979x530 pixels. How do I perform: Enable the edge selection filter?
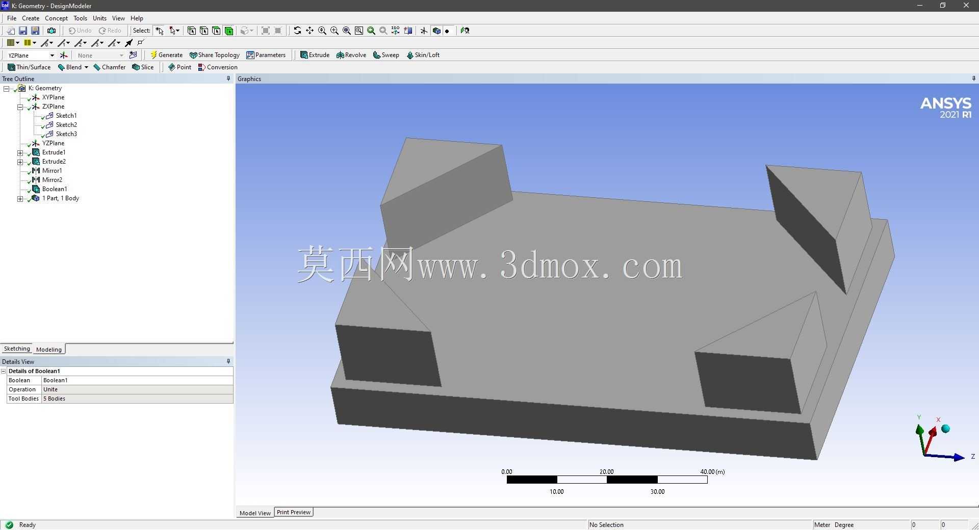(204, 31)
